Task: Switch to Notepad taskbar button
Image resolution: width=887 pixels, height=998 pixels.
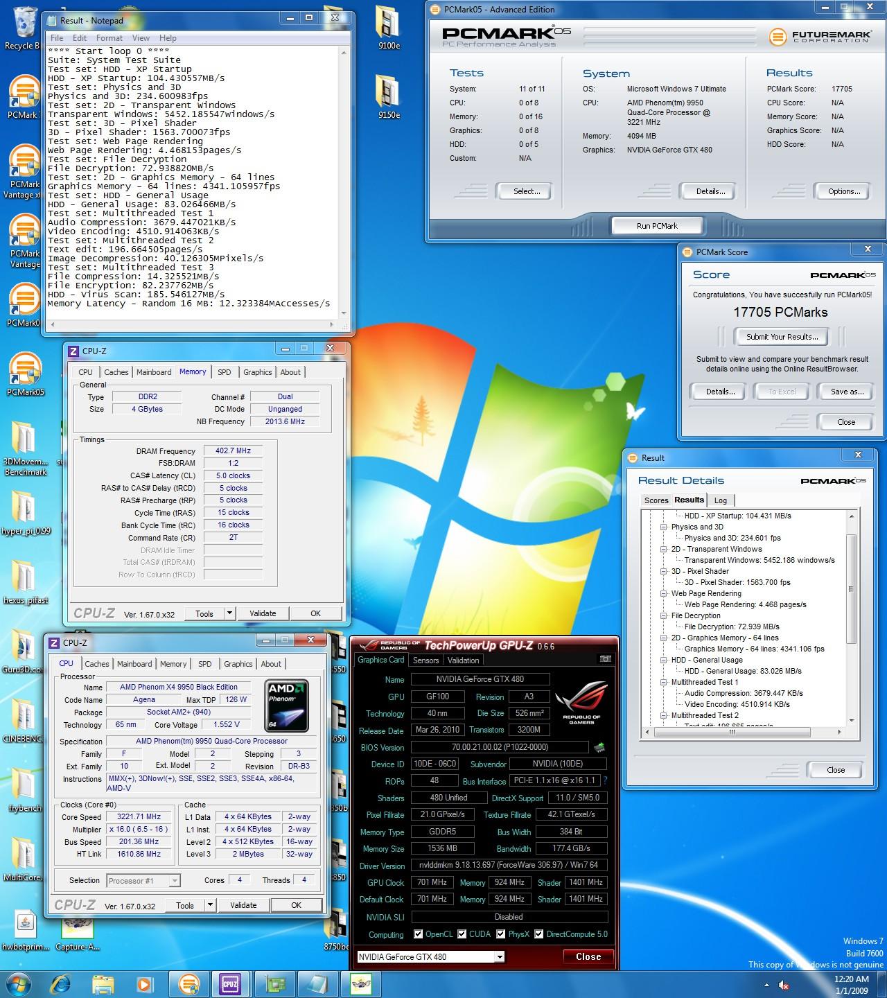Action: (317, 983)
